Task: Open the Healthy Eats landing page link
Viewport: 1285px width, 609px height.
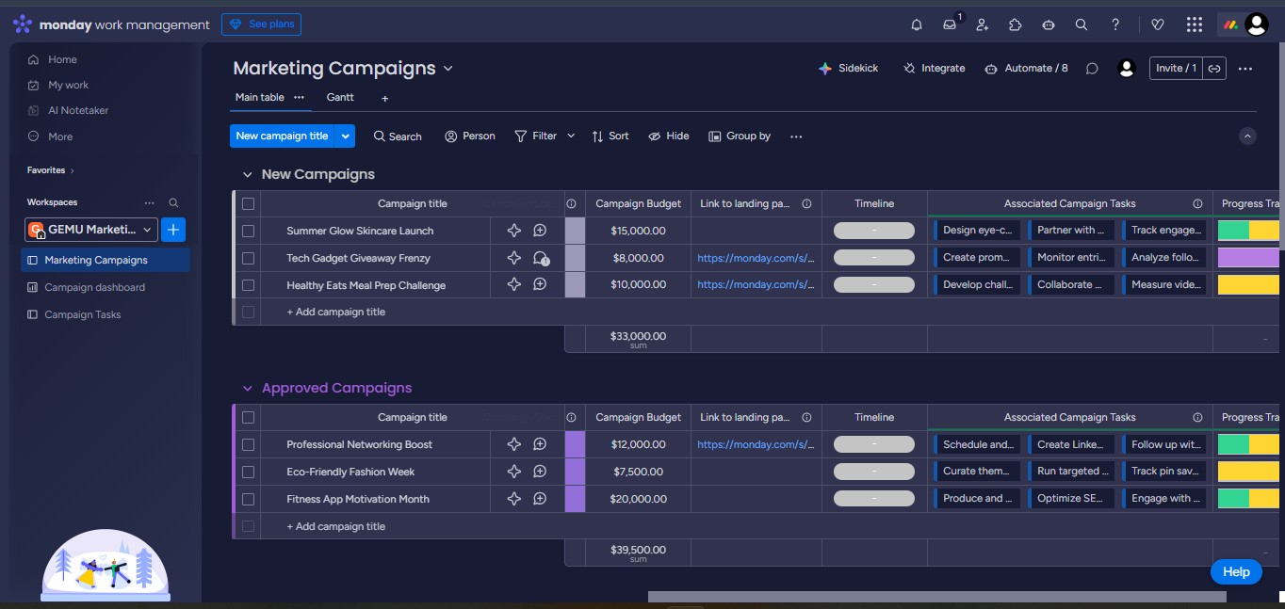Action: click(756, 285)
